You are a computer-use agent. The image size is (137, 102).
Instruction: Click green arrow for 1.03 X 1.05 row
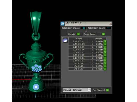(105, 44)
